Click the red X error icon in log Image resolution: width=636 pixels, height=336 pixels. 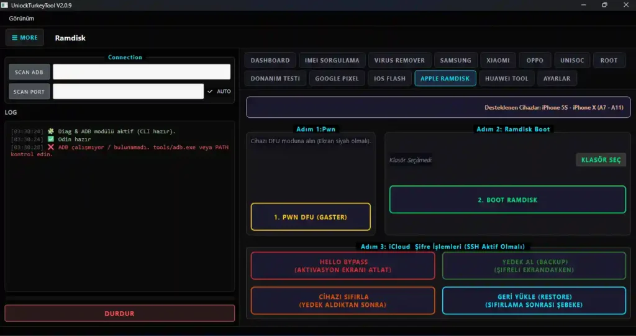[x=51, y=147]
